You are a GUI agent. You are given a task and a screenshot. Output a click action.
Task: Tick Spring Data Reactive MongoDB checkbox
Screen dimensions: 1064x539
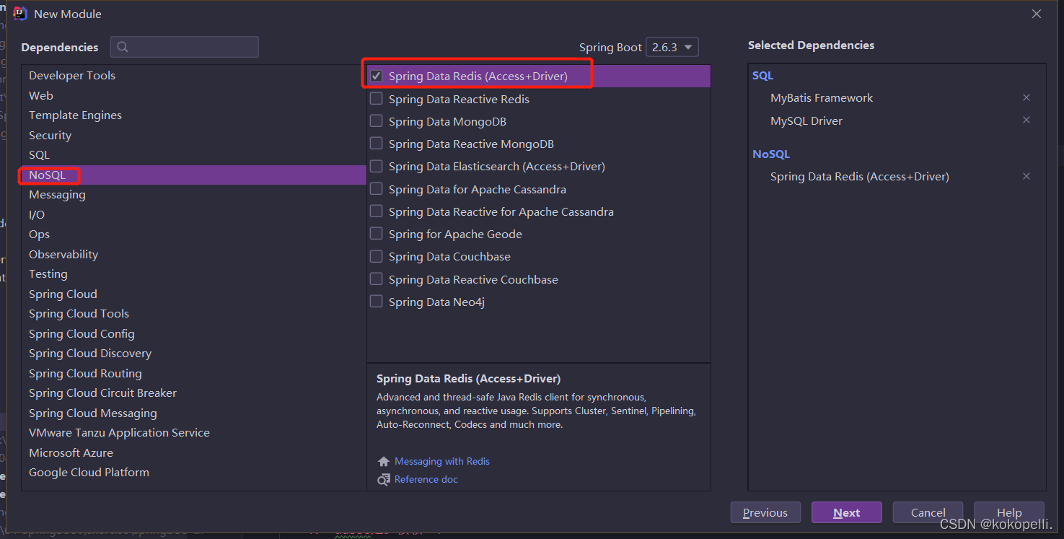point(377,143)
